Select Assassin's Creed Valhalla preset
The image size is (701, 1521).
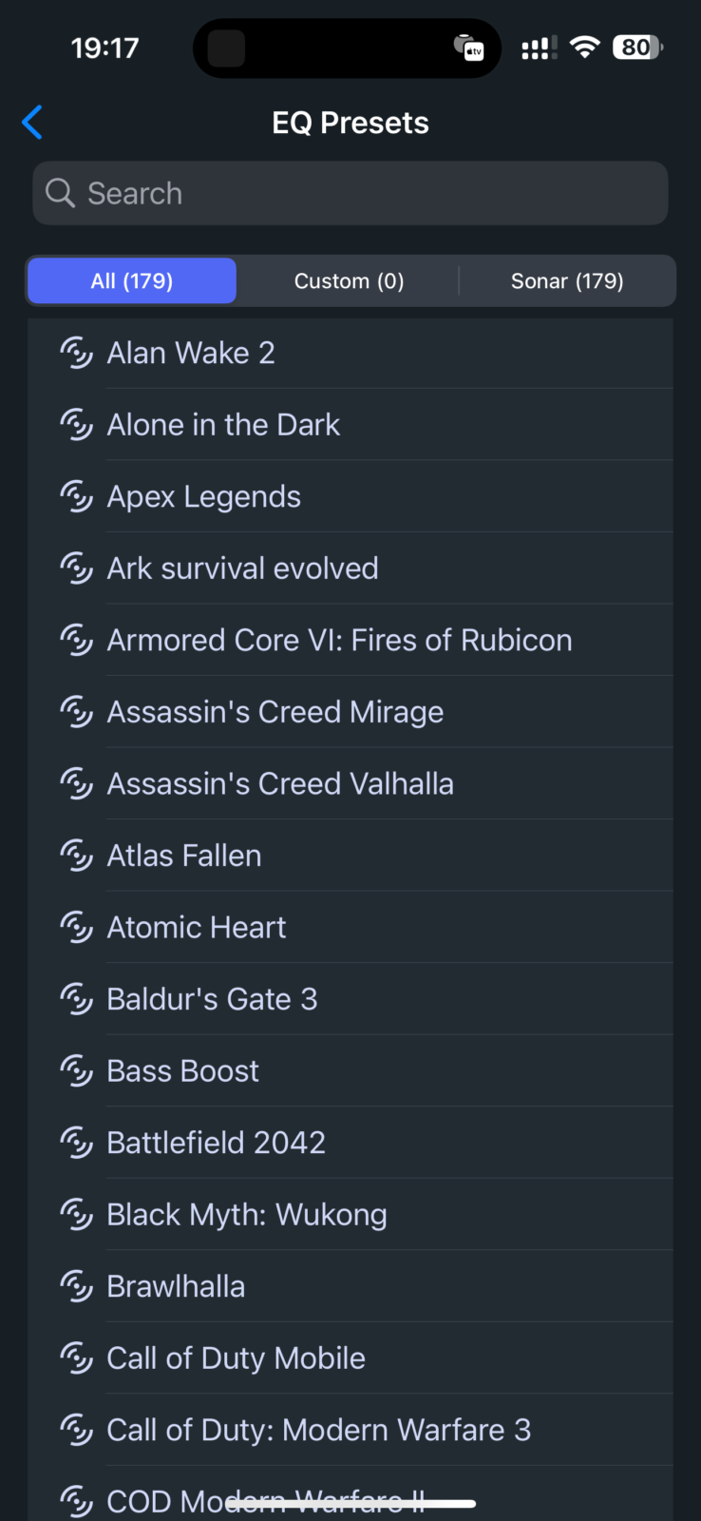coord(280,783)
